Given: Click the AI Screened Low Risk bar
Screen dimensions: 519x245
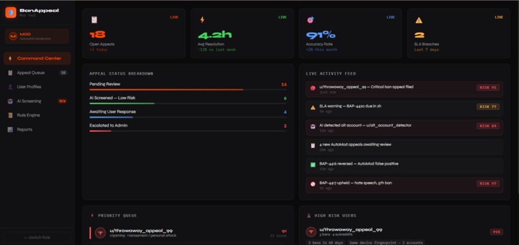Looking at the screenshot, I should point(187,104).
